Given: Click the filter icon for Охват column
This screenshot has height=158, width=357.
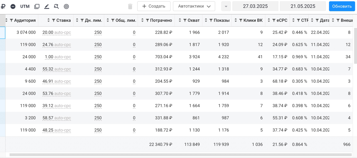Looking at the screenshot, I should point(185,20).
